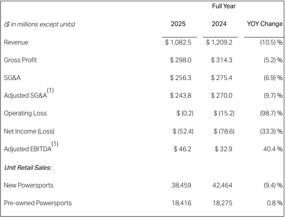This screenshot has width=285, height=217.
Task: Click the $ in millions except units note
Action: tap(40, 24)
